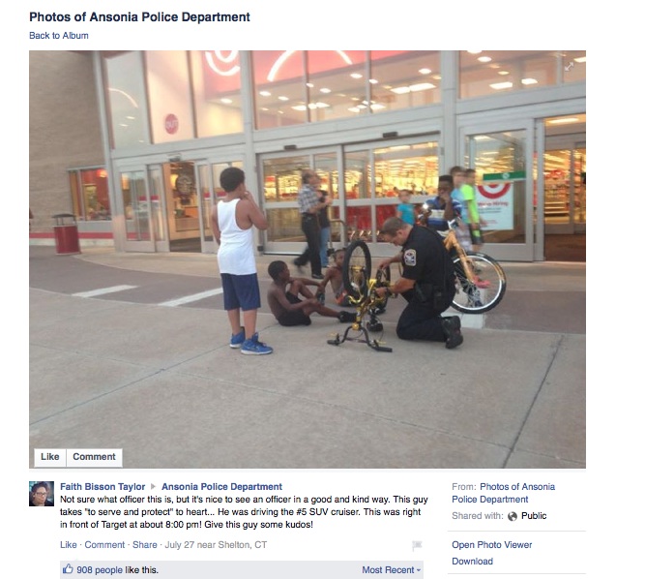Click the Share link beneath the post
This screenshot has height=579, width=645.
click(145, 545)
